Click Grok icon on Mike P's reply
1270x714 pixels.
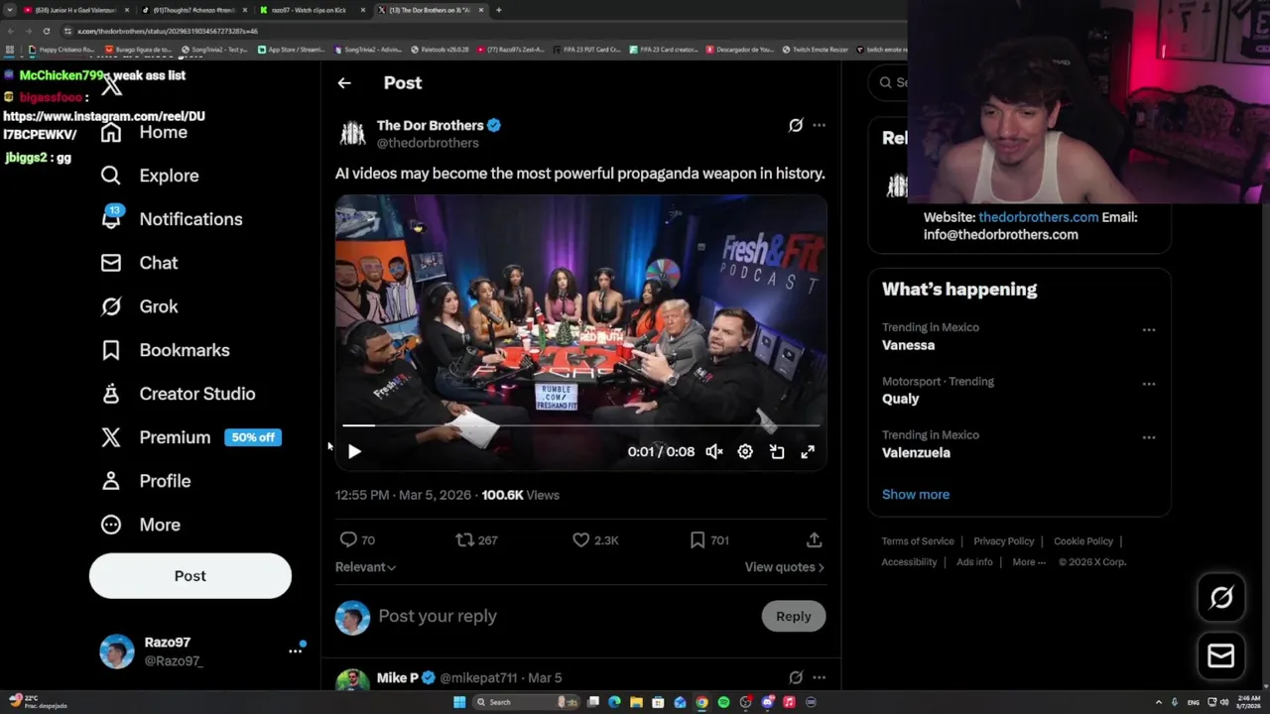796,678
